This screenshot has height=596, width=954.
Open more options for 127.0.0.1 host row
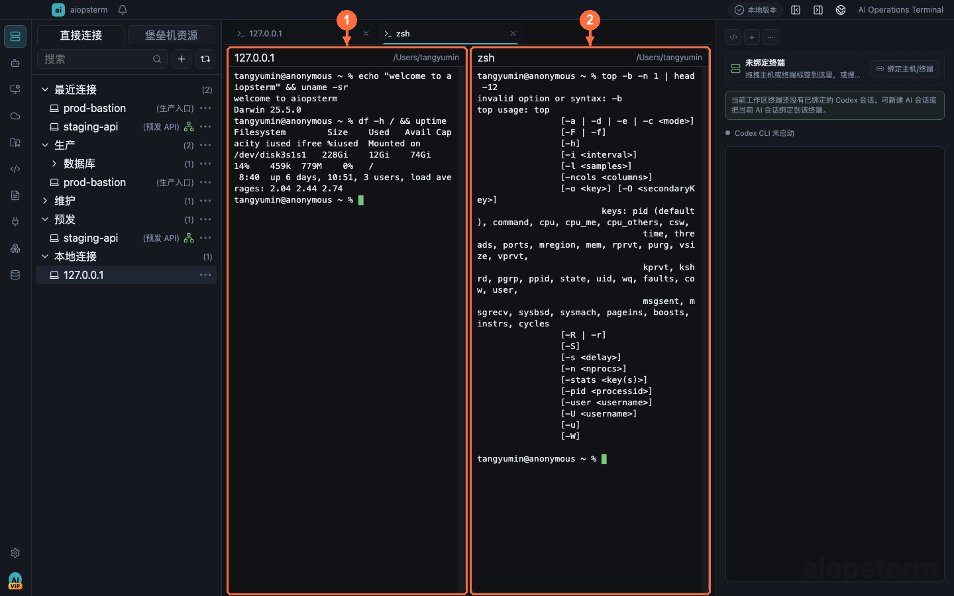pyautogui.click(x=205, y=275)
